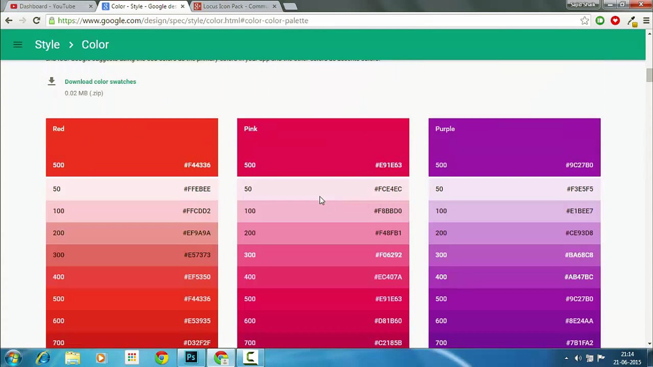
Task: Open the Chrome settings menu icon
Action: point(646,21)
